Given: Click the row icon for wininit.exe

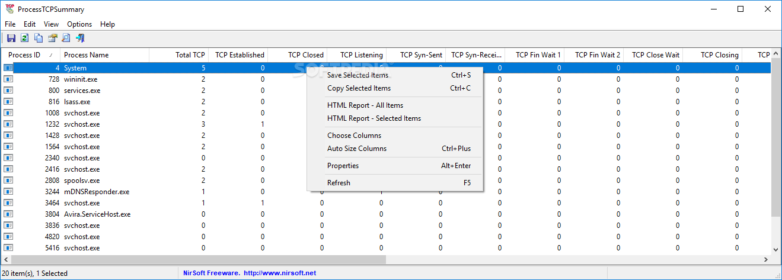Looking at the screenshot, I should click(8, 79).
